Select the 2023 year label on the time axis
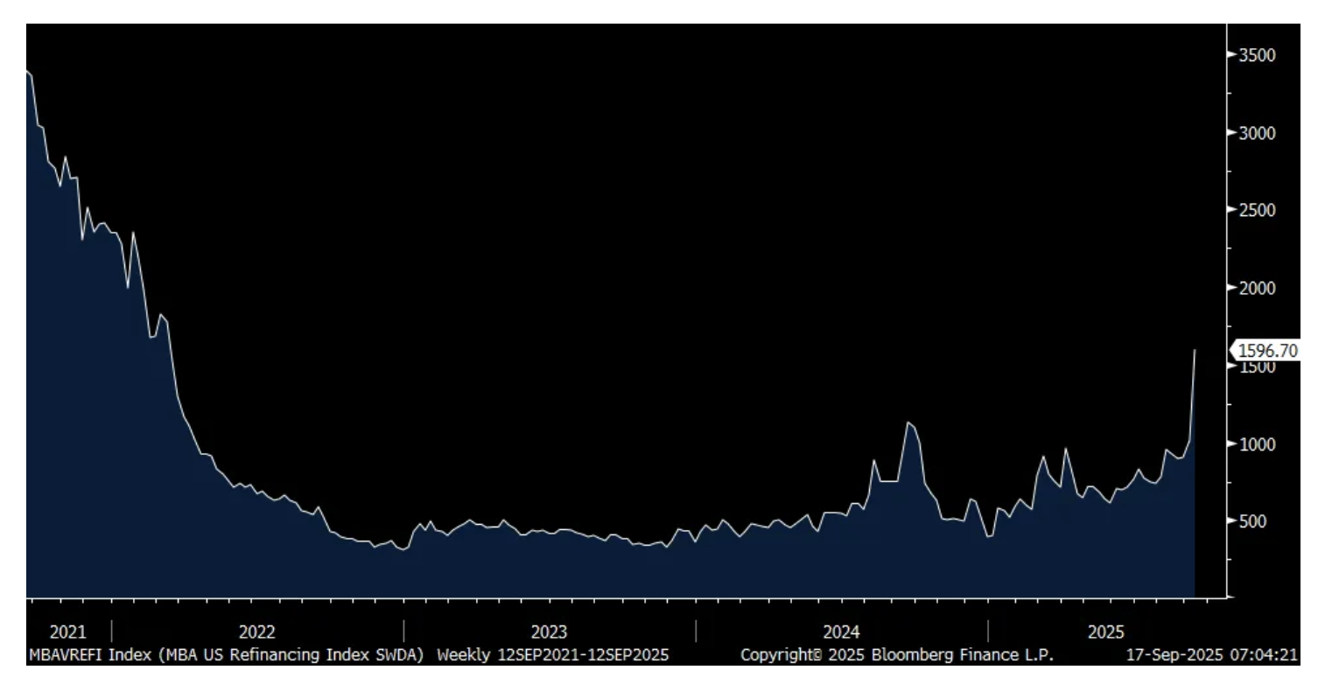 [x=550, y=632]
